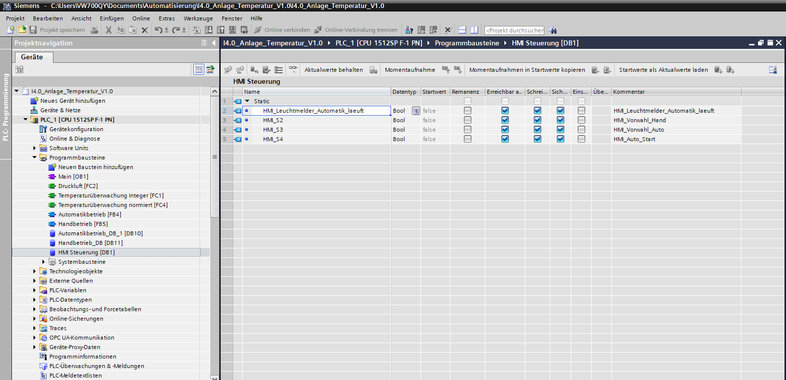Viewport: 786px width, 380px height.
Task: Uncheck 'Erreichbar' checkbox for HMI_S3 row
Action: pos(505,130)
